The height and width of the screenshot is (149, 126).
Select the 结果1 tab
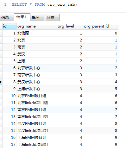[x=22, y=17]
